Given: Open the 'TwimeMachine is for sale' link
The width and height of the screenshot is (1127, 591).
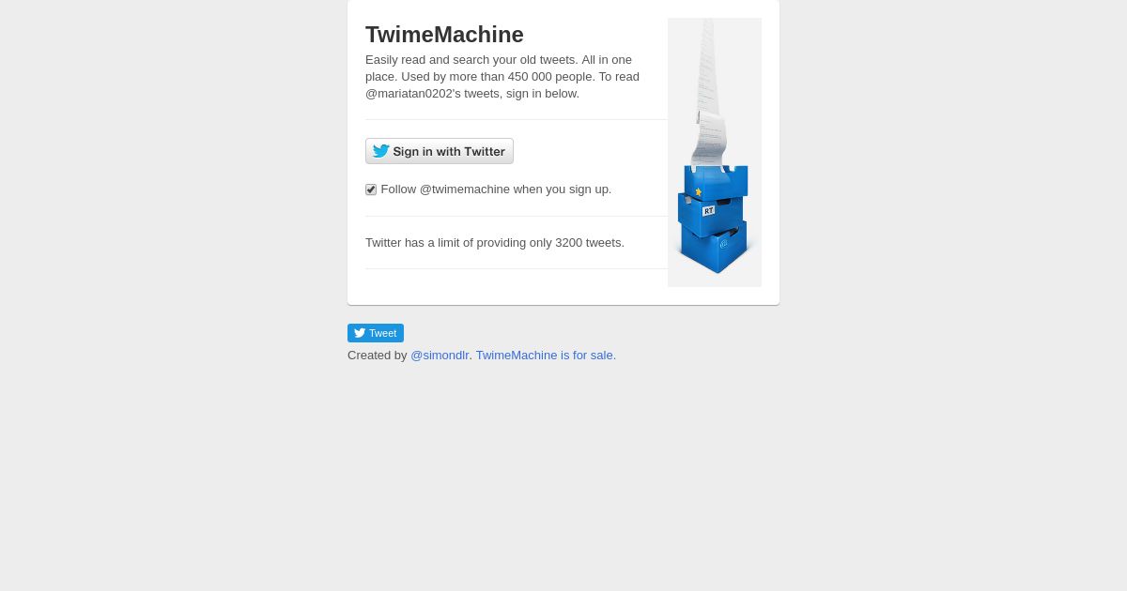Looking at the screenshot, I should (545, 355).
